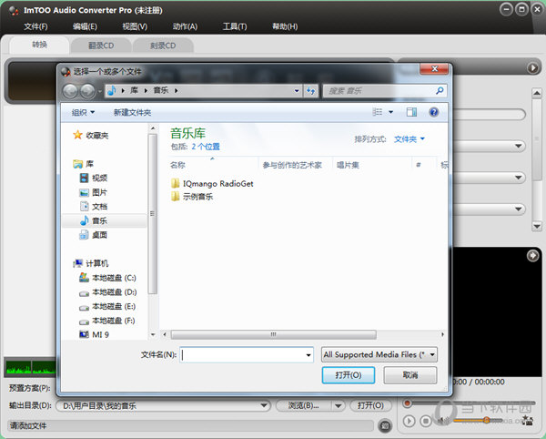The width and height of the screenshot is (546, 439).
Task: Open the dropdown arrow next to 浏览(B)
Action: [338, 405]
